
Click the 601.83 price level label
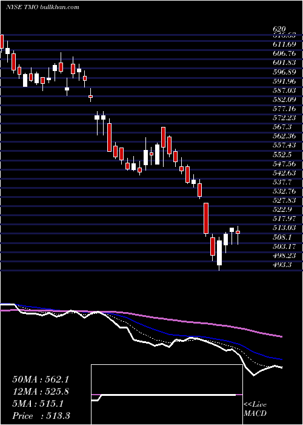(x=284, y=63)
